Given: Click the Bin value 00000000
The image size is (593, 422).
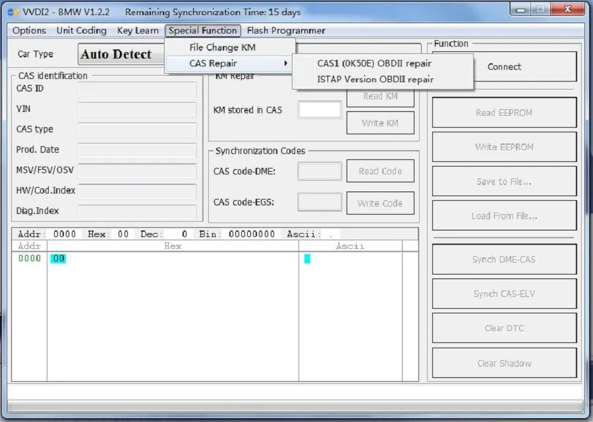Looking at the screenshot, I should click(252, 234).
